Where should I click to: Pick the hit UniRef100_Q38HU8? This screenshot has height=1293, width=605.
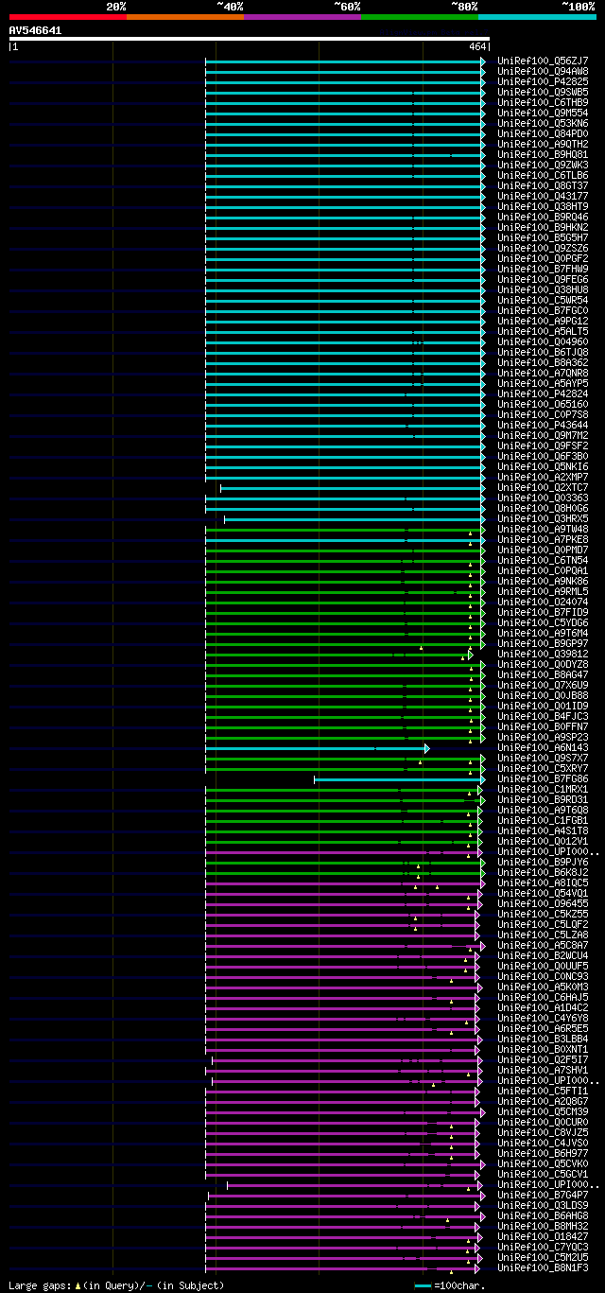coord(543,289)
